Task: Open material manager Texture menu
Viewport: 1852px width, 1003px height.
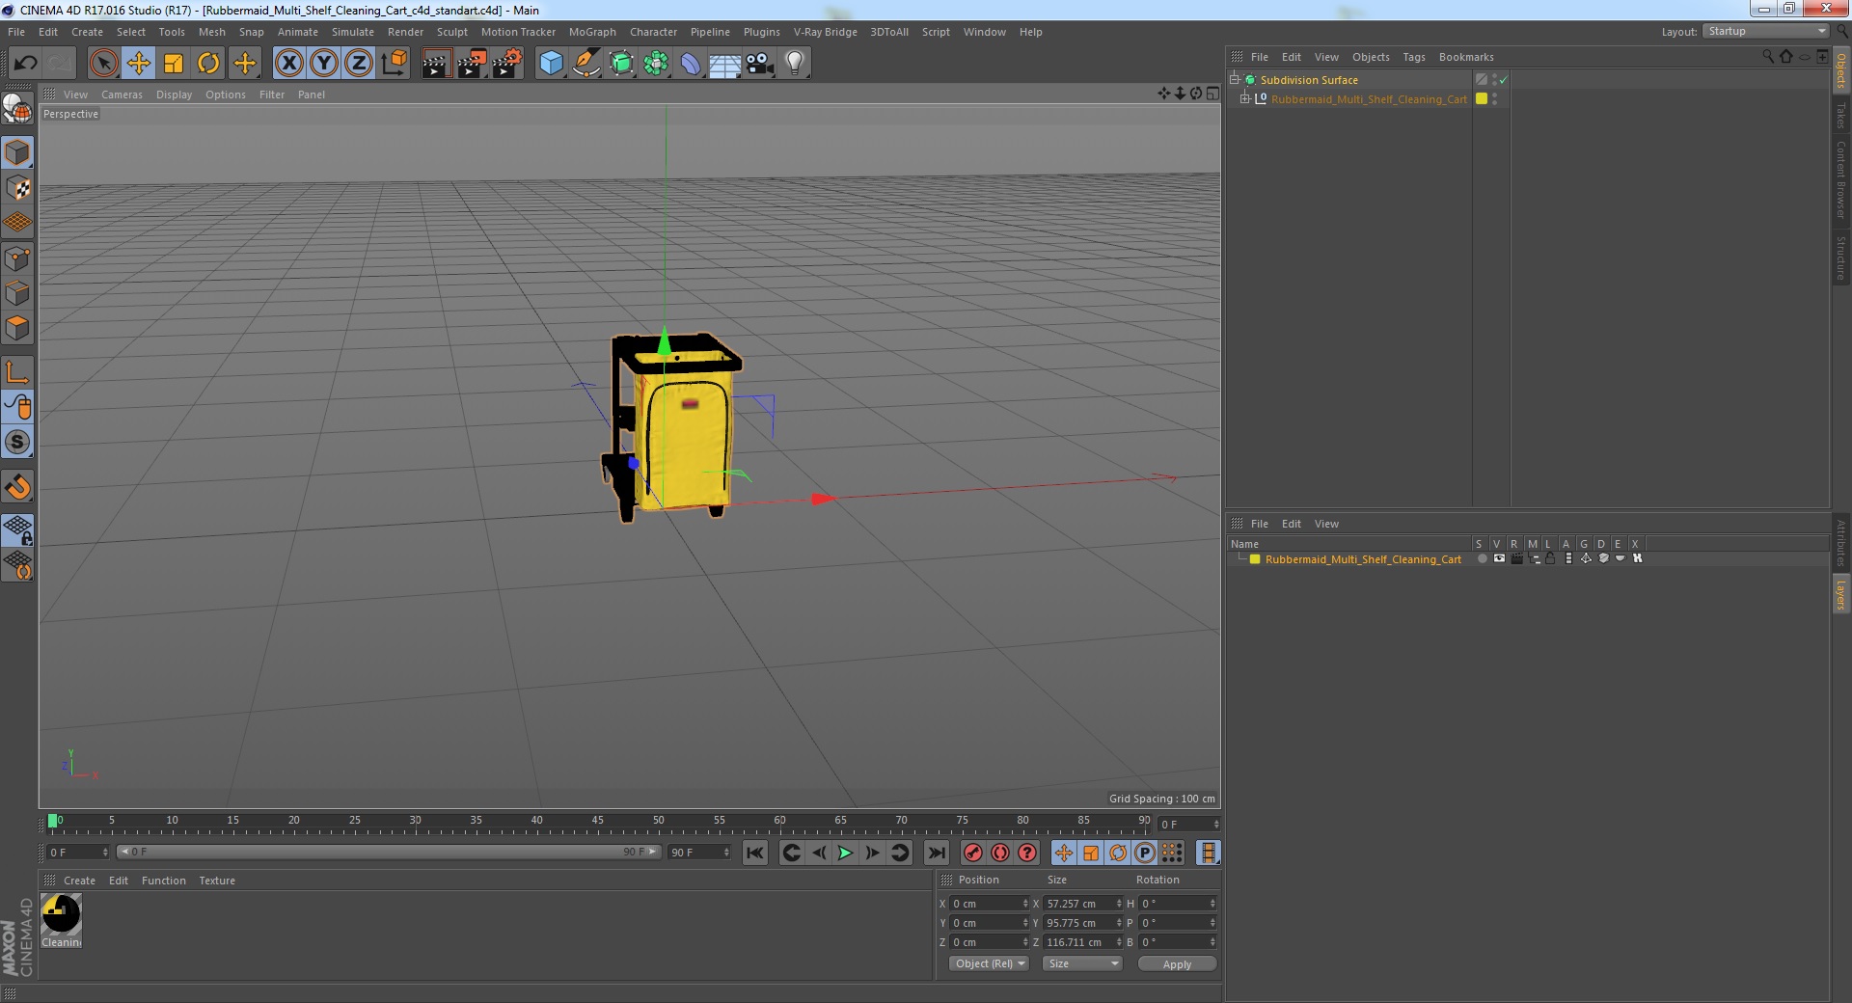Action: pos(217,881)
